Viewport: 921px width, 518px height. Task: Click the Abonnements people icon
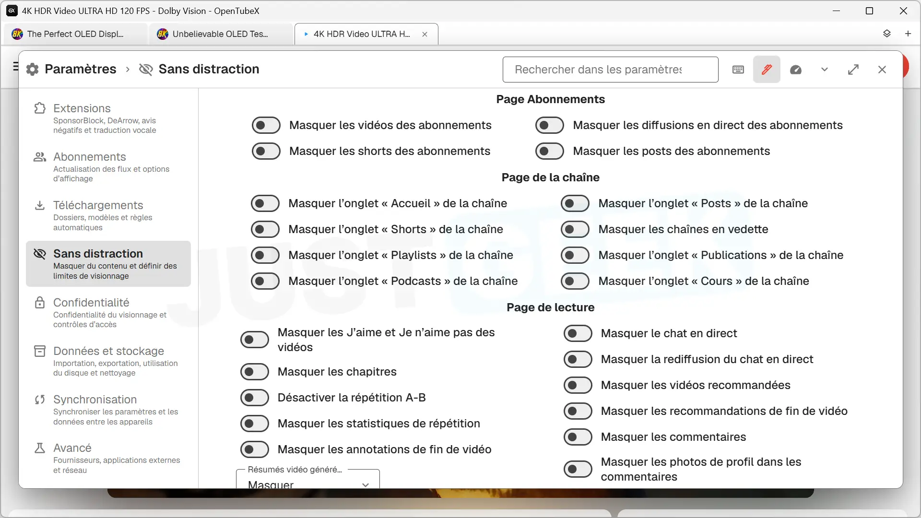click(40, 157)
